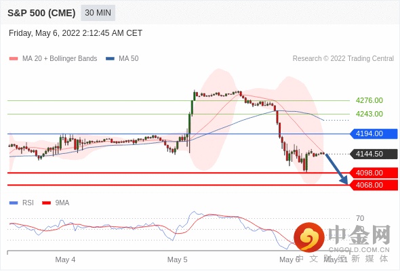This screenshot has width=400, height=271.
Task: Click the 30 MIN timeframe button
Action: 98,13
